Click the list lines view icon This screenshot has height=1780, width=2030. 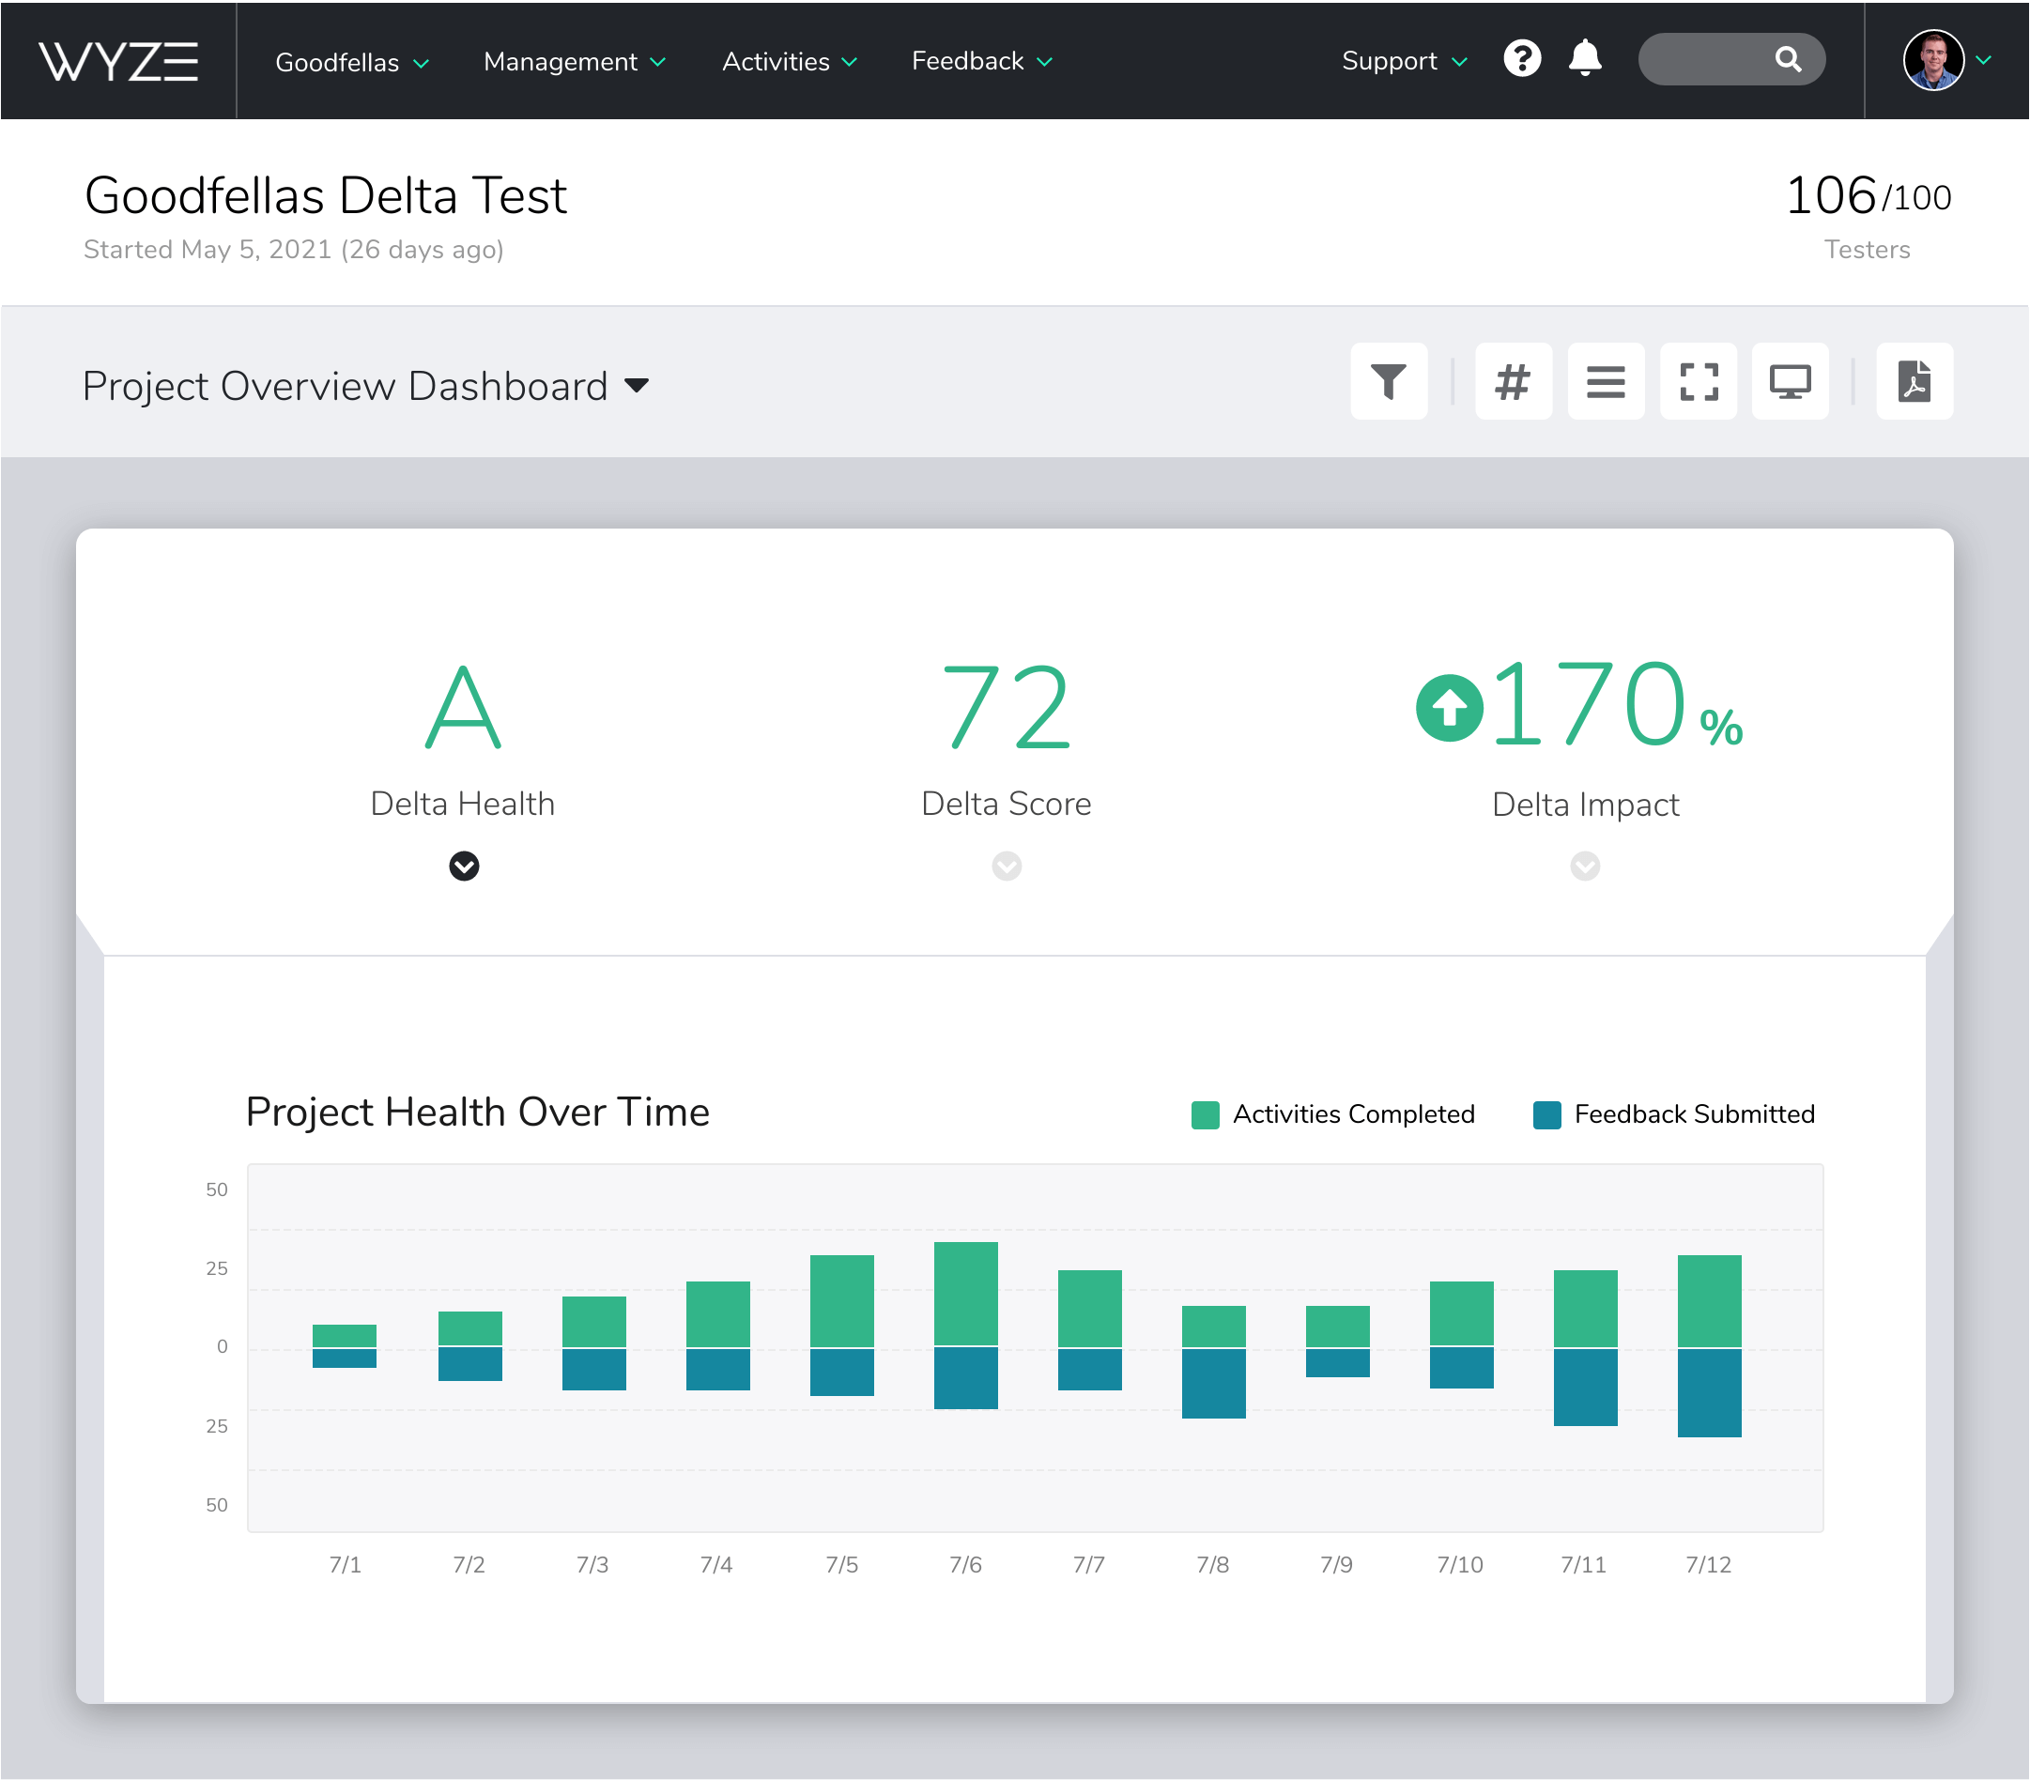pos(1605,381)
